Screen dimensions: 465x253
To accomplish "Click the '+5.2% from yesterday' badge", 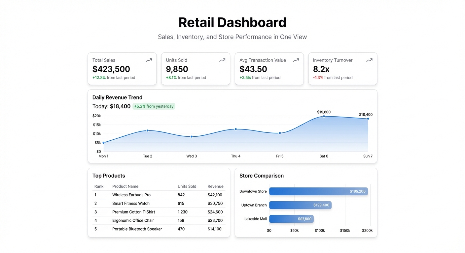I will coord(154,106).
